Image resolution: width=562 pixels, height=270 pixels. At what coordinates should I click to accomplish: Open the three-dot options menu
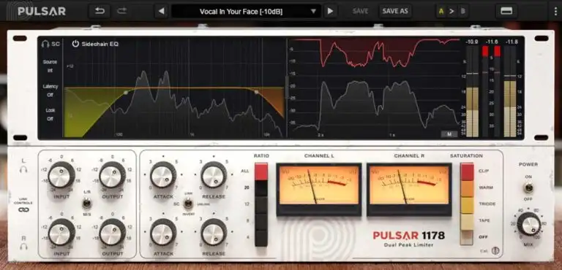click(555, 12)
